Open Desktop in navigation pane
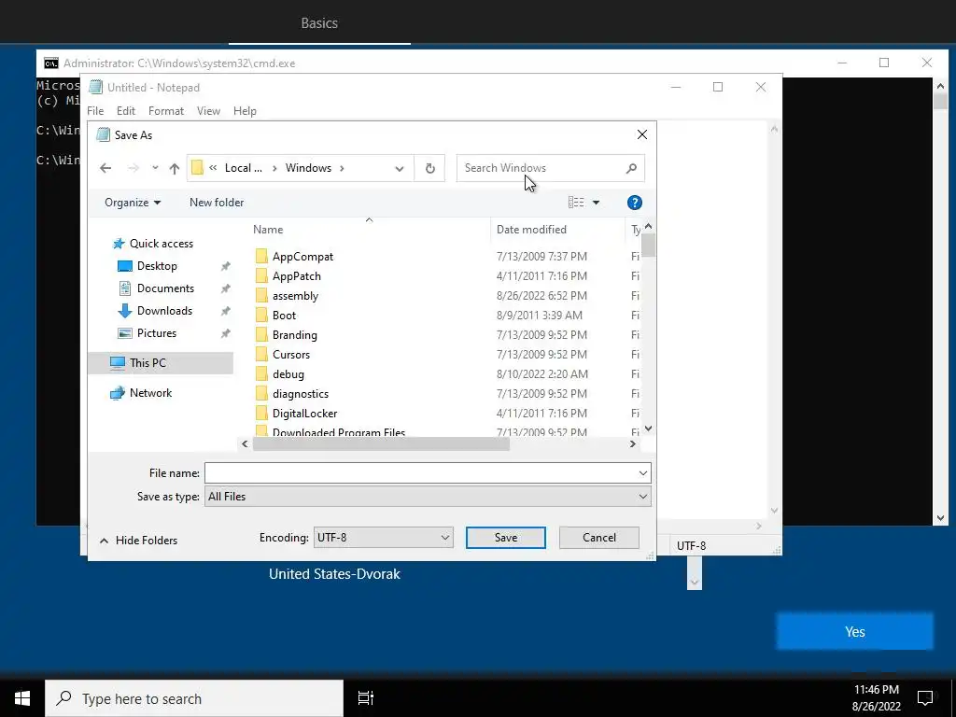The image size is (956, 717). coord(157,266)
